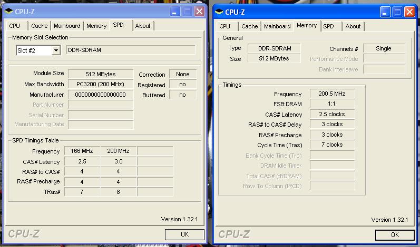The height and width of the screenshot is (247, 420).
Task: Click CPU-Z chip icon in left window title bar
Action: tap(9, 11)
